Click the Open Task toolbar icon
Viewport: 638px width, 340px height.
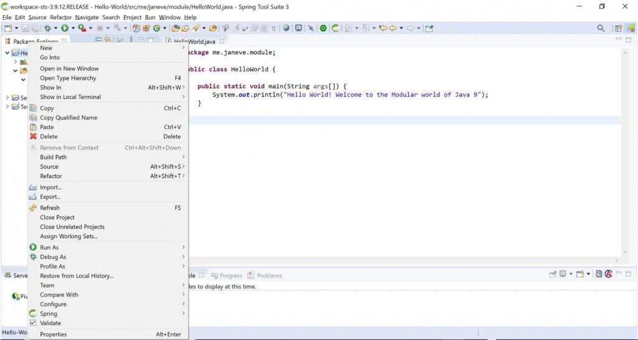coord(186,28)
